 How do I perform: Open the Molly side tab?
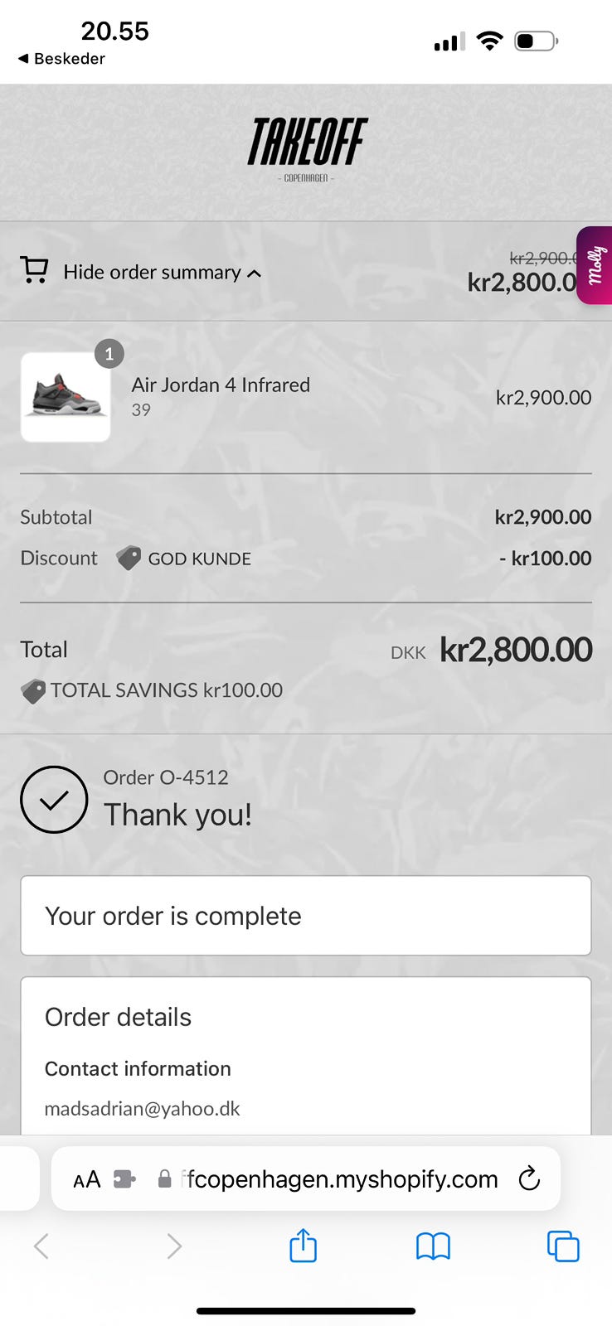pos(595,265)
